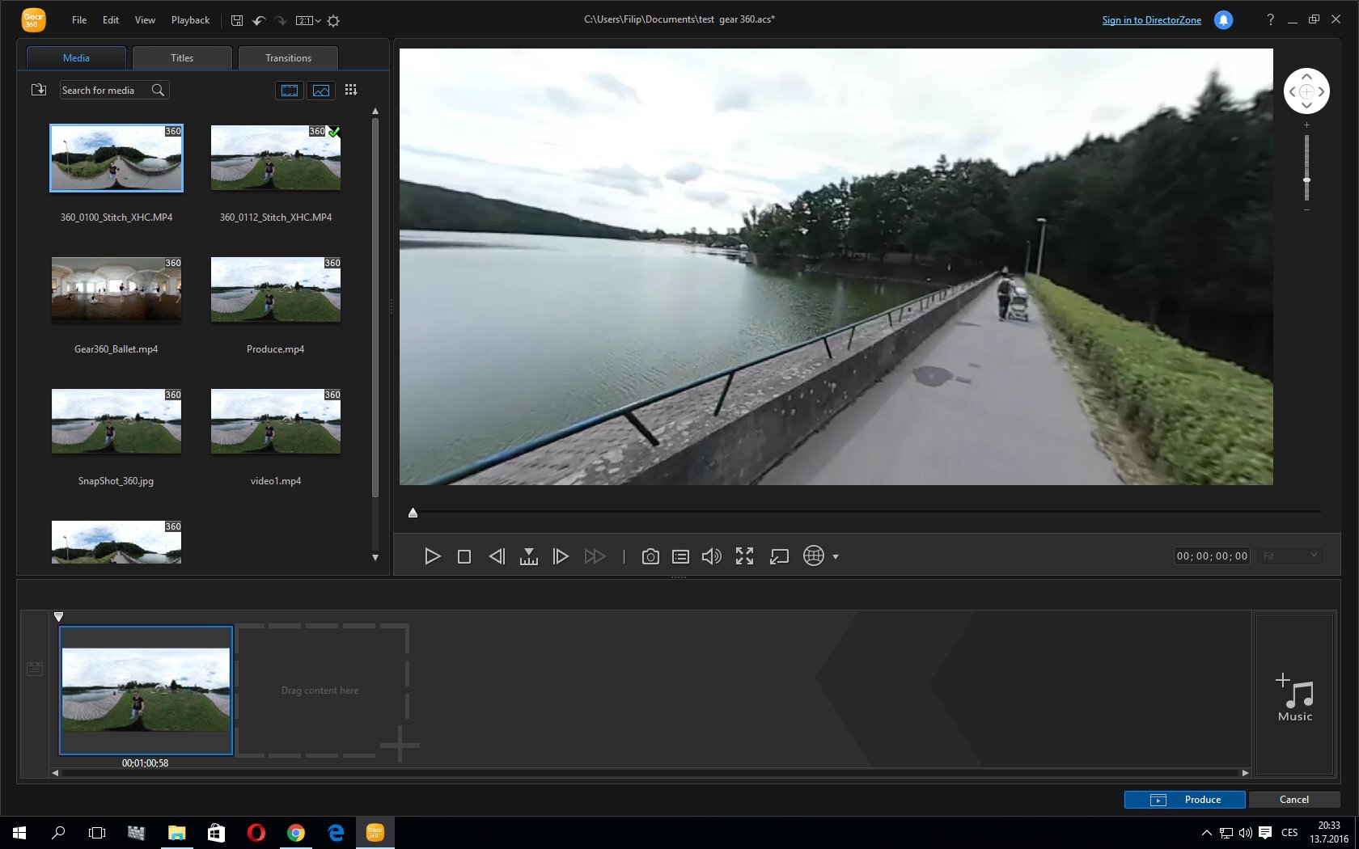Enter full screen preview mode

[x=744, y=556]
